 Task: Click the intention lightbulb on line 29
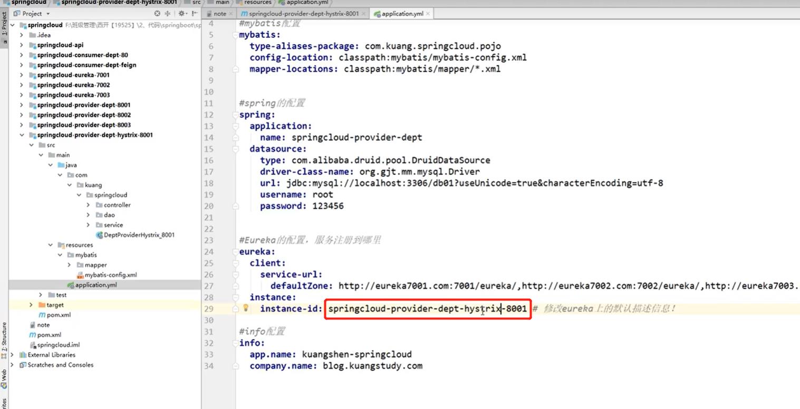click(x=246, y=308)
